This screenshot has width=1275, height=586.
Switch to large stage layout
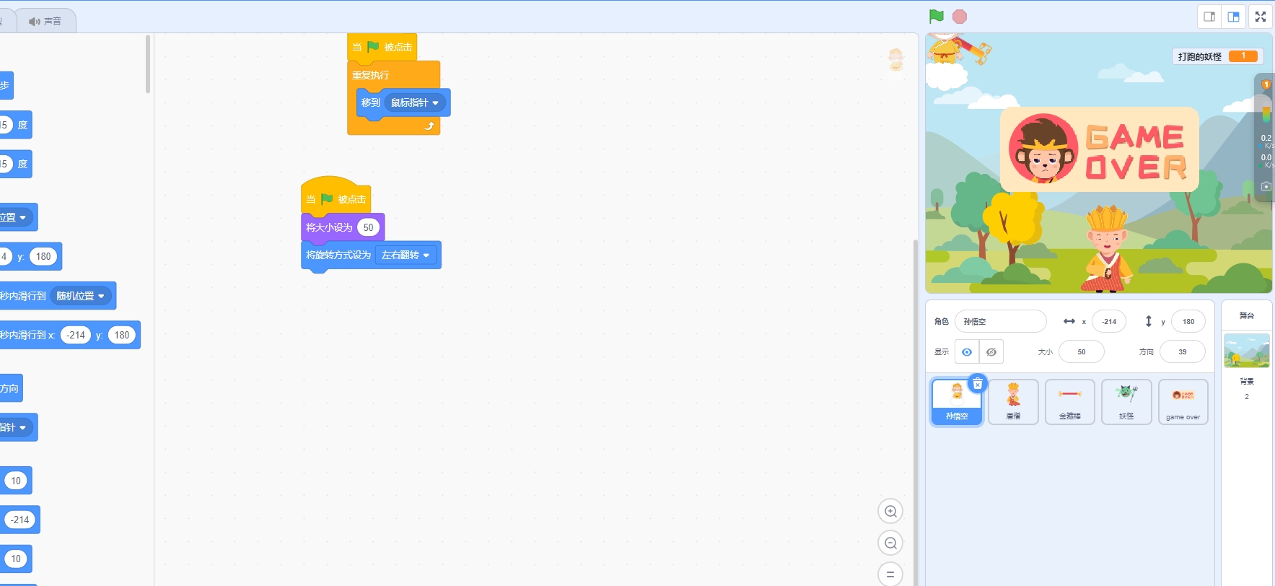pos(1234,17)
